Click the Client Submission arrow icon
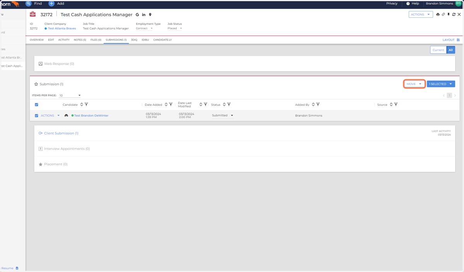 (x=41, y=133)
